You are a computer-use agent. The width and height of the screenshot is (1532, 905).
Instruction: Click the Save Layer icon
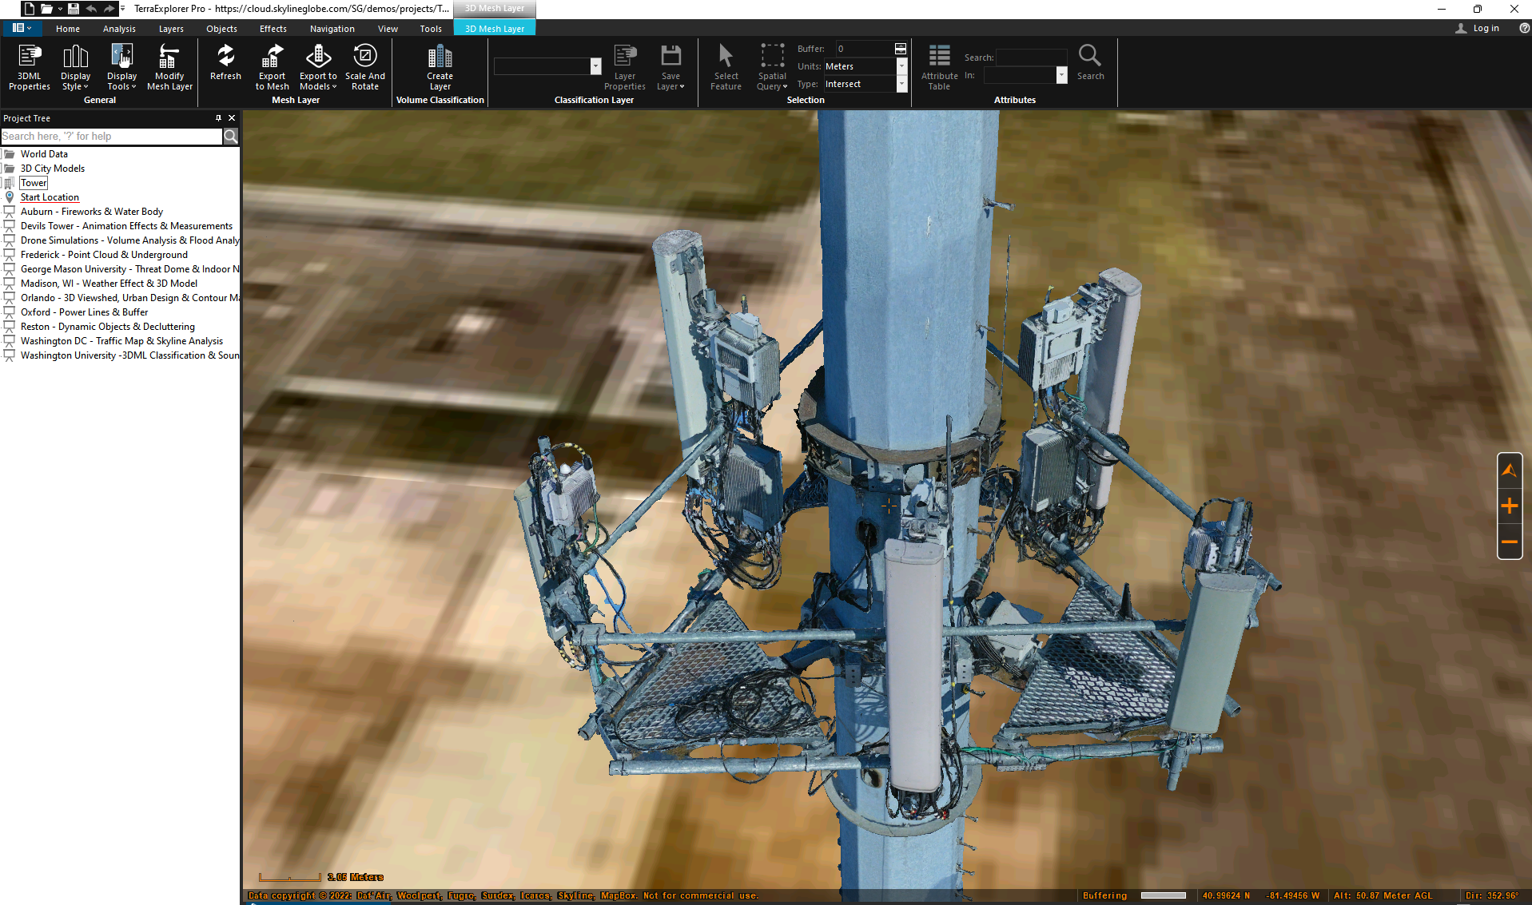click(670, 67)
